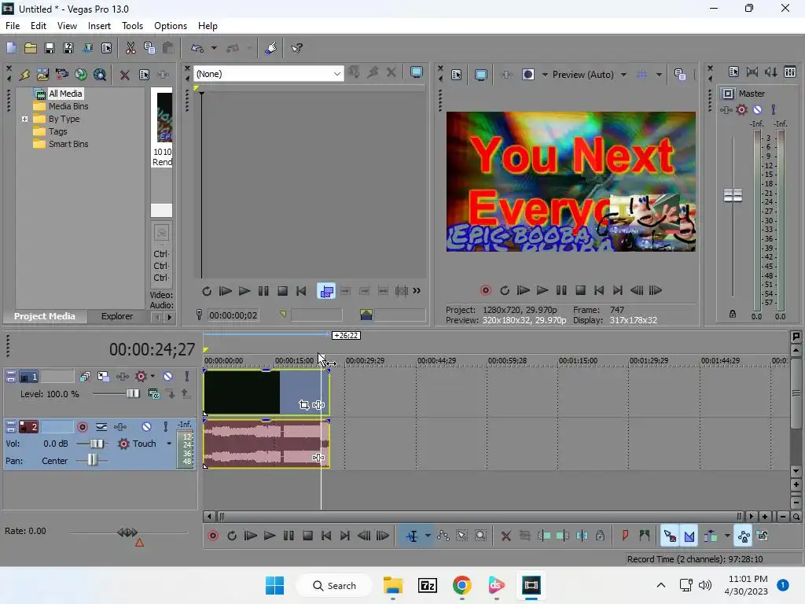
Task: Click track 2 volume slider
Action: point(97,444)
